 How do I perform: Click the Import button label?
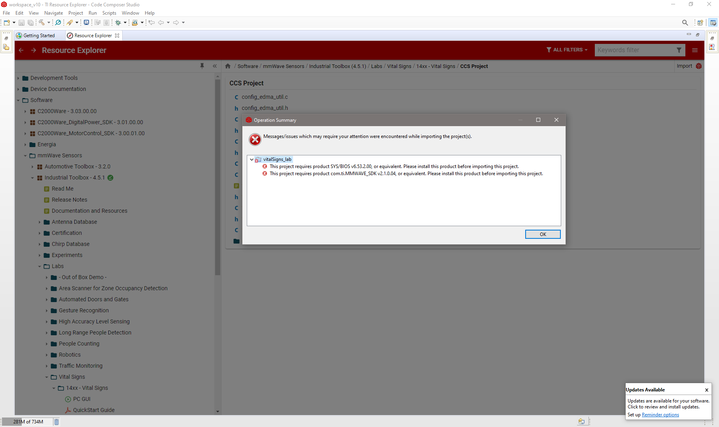(684, 66)
